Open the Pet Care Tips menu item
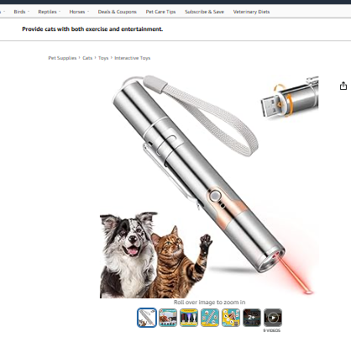 coord(160,12)
